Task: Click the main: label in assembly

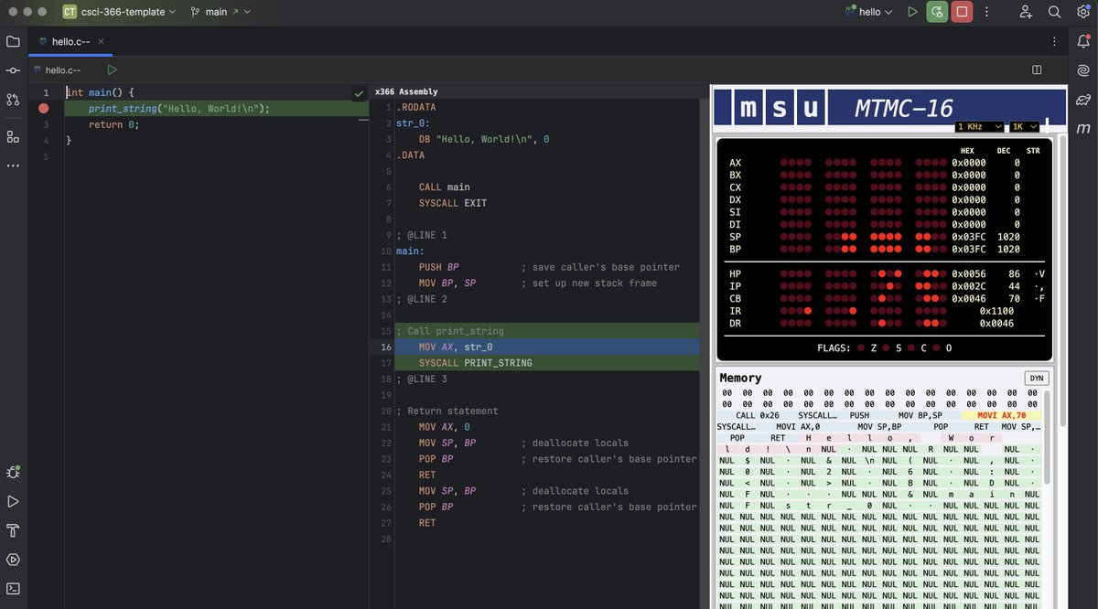Action: tap(410, 251)
